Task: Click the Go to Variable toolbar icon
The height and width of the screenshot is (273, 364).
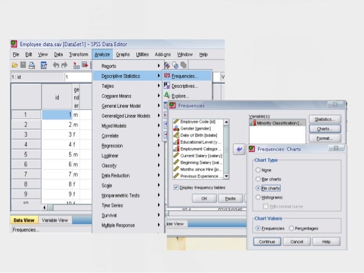Action: [x=85, y=65]
